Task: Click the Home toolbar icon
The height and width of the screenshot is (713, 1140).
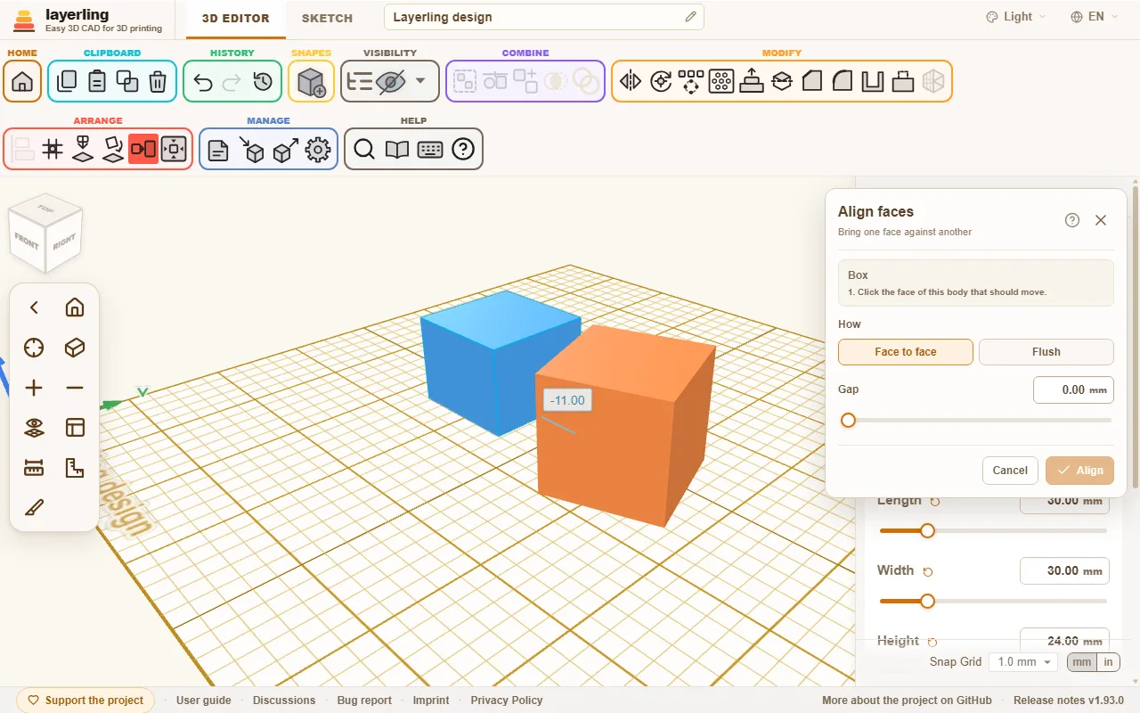Action: coord(22,82)
